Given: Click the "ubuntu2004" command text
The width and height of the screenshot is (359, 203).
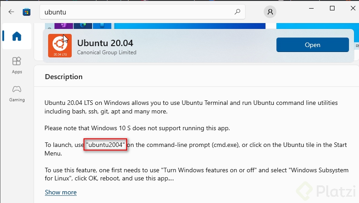Looking at the screenshot, I should pos(105,145).
